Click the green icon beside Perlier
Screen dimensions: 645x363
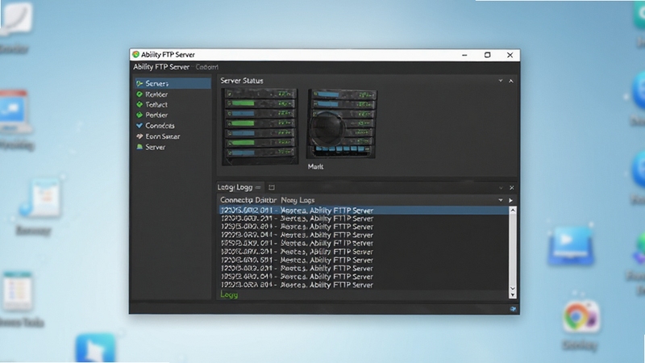[x=139, y=115]
